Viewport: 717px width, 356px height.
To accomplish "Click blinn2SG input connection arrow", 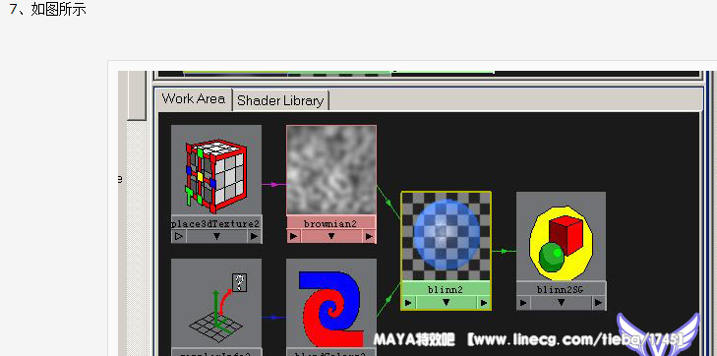I will tap(523, 303).
